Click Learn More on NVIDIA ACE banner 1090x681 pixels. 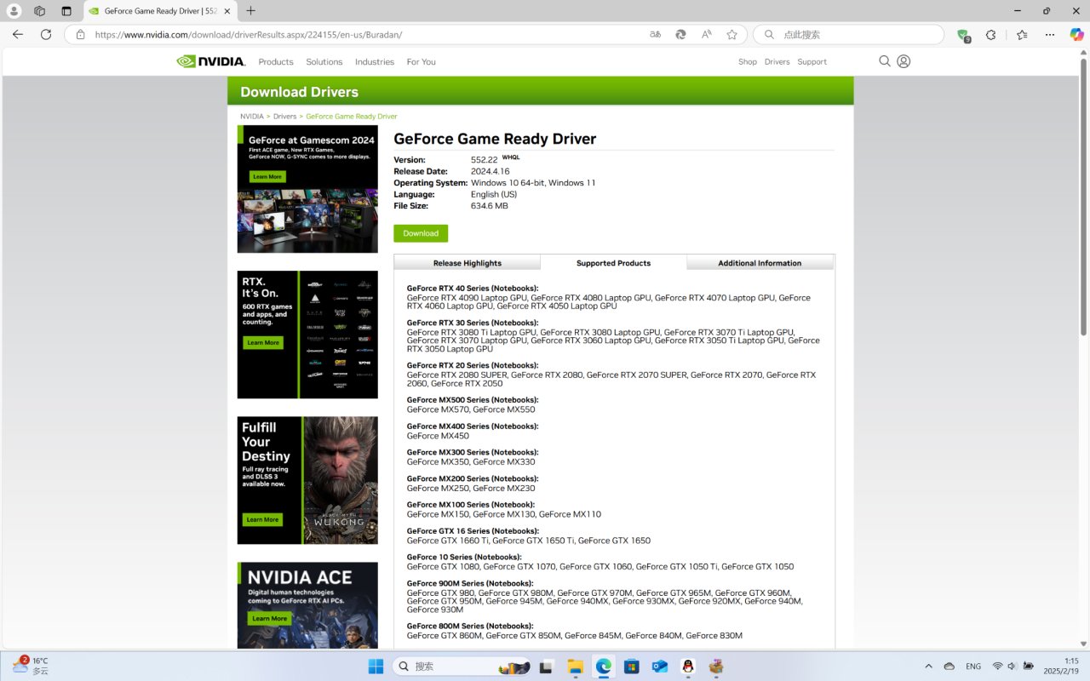[x=269, y=619]
